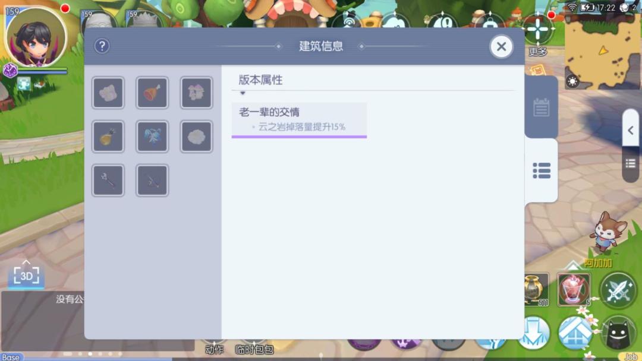Switch to the list view side tab
The width and height of the screenshot is (642, 361).
[x=542, y=170]
